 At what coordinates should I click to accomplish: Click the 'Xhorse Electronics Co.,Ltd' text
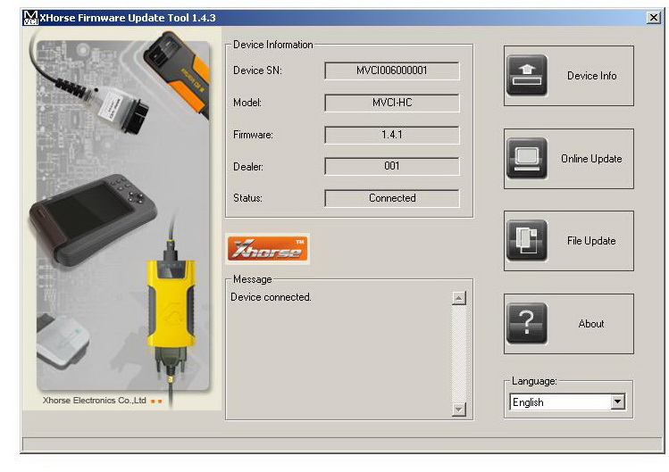[95, 401]
